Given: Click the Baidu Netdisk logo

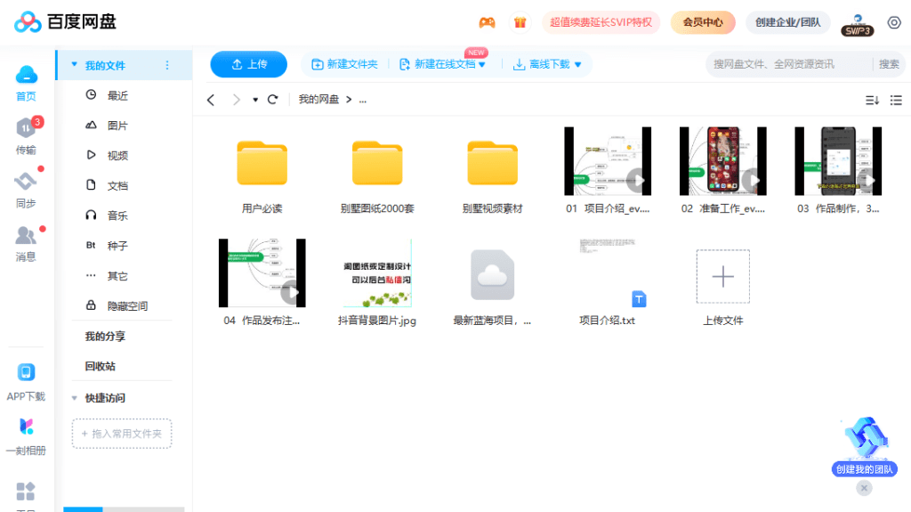Looking at the screenshot, I should (65, 22).
